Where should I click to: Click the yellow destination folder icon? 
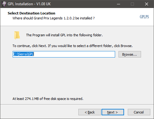click(17, 35)
